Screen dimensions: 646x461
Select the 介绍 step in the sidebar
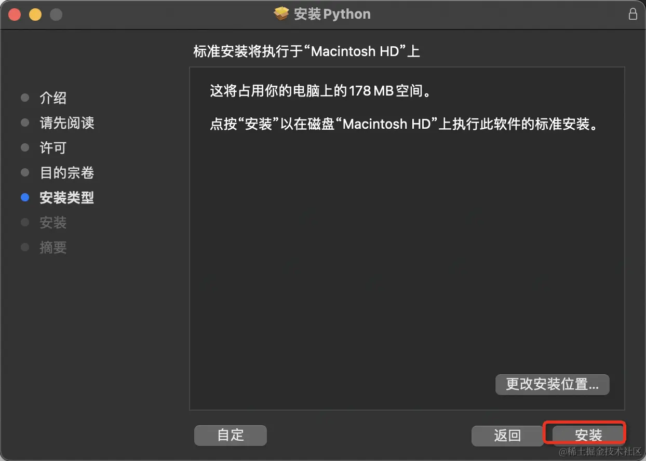(53, 98)
